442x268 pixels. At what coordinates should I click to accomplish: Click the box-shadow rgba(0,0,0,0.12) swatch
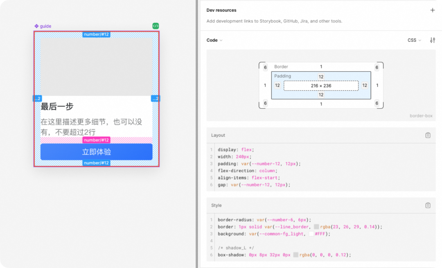click(296, 255)
